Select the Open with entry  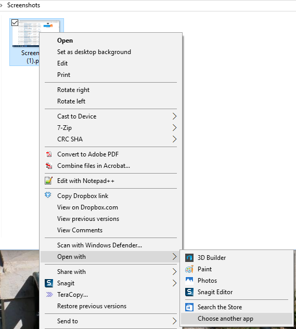click(111, 257)
